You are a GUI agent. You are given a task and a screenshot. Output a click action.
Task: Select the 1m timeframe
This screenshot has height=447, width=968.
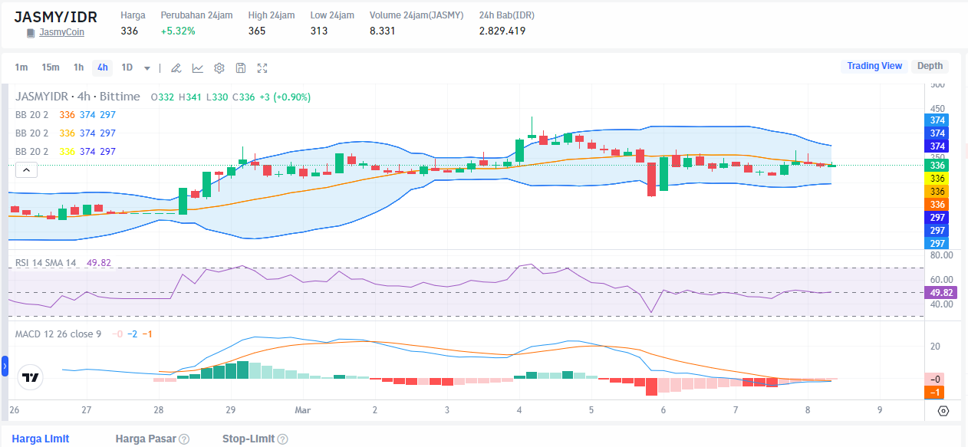click(21, 67)
